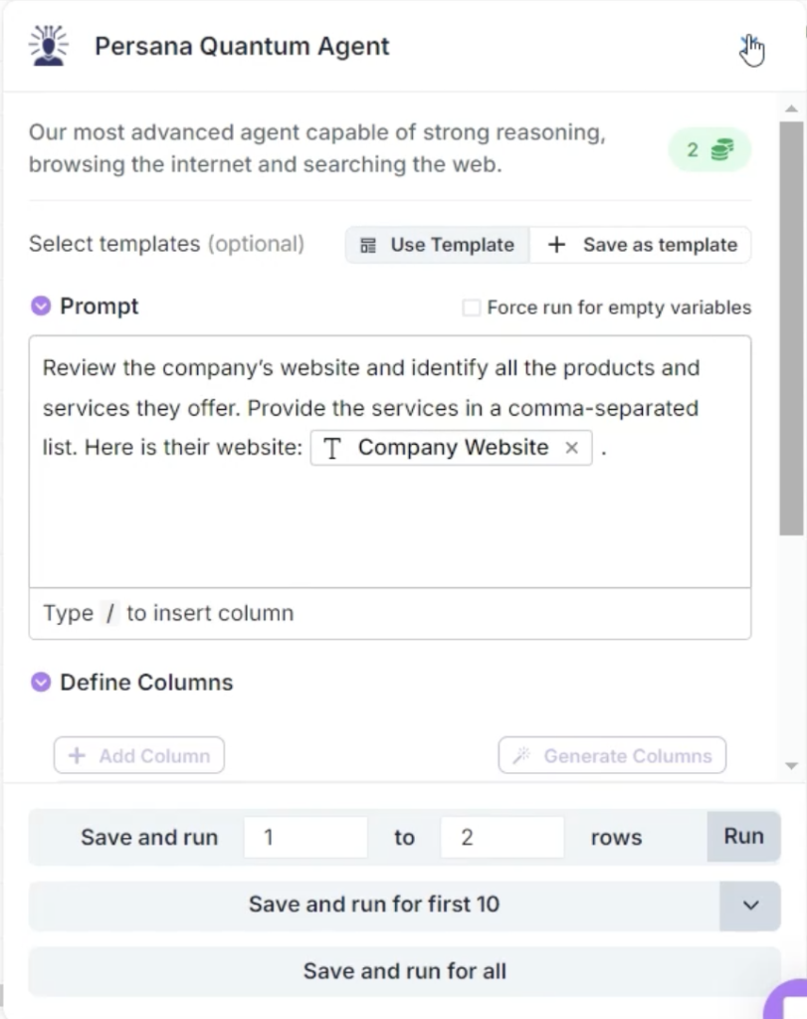
Task: Click the Type / to insert column field
Action: tap(389, 613)
